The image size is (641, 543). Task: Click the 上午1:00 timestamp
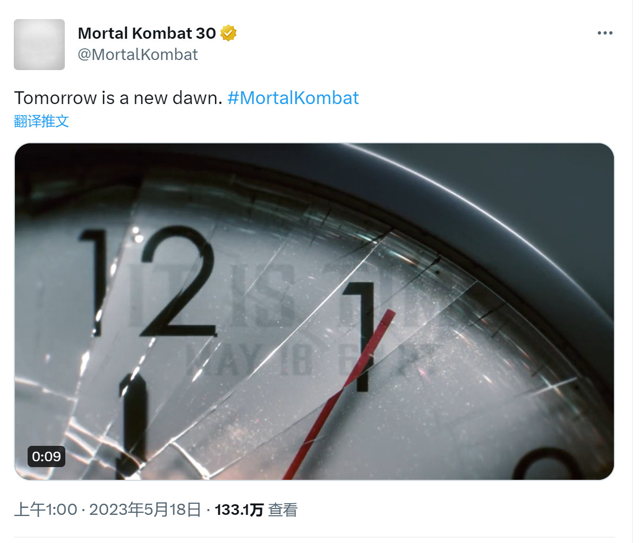(x=46, y=510)
